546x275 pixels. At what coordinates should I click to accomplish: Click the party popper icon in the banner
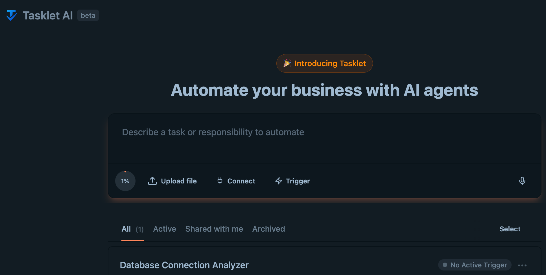point(287,63)
